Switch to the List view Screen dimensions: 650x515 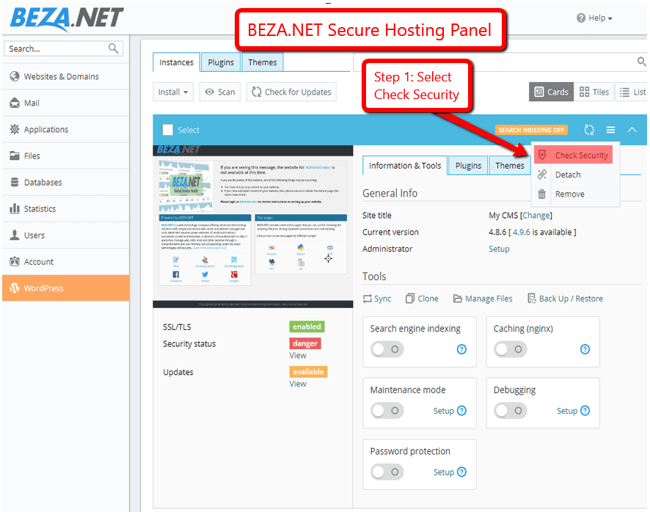pos(632,92)
